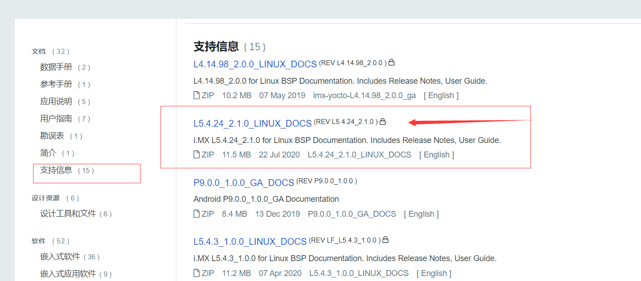Click the lock icon after REV L5.4.24_2.1.0
Viewport: 641px width, 281px height.
(383, 122)
